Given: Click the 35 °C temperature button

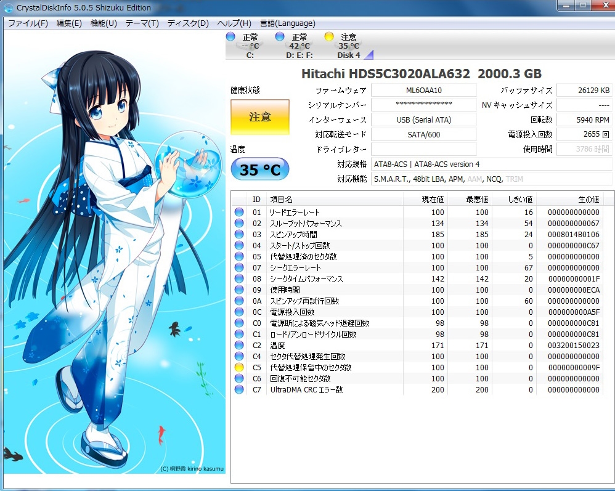Looking at the screenshot, I should click(260, 169).
